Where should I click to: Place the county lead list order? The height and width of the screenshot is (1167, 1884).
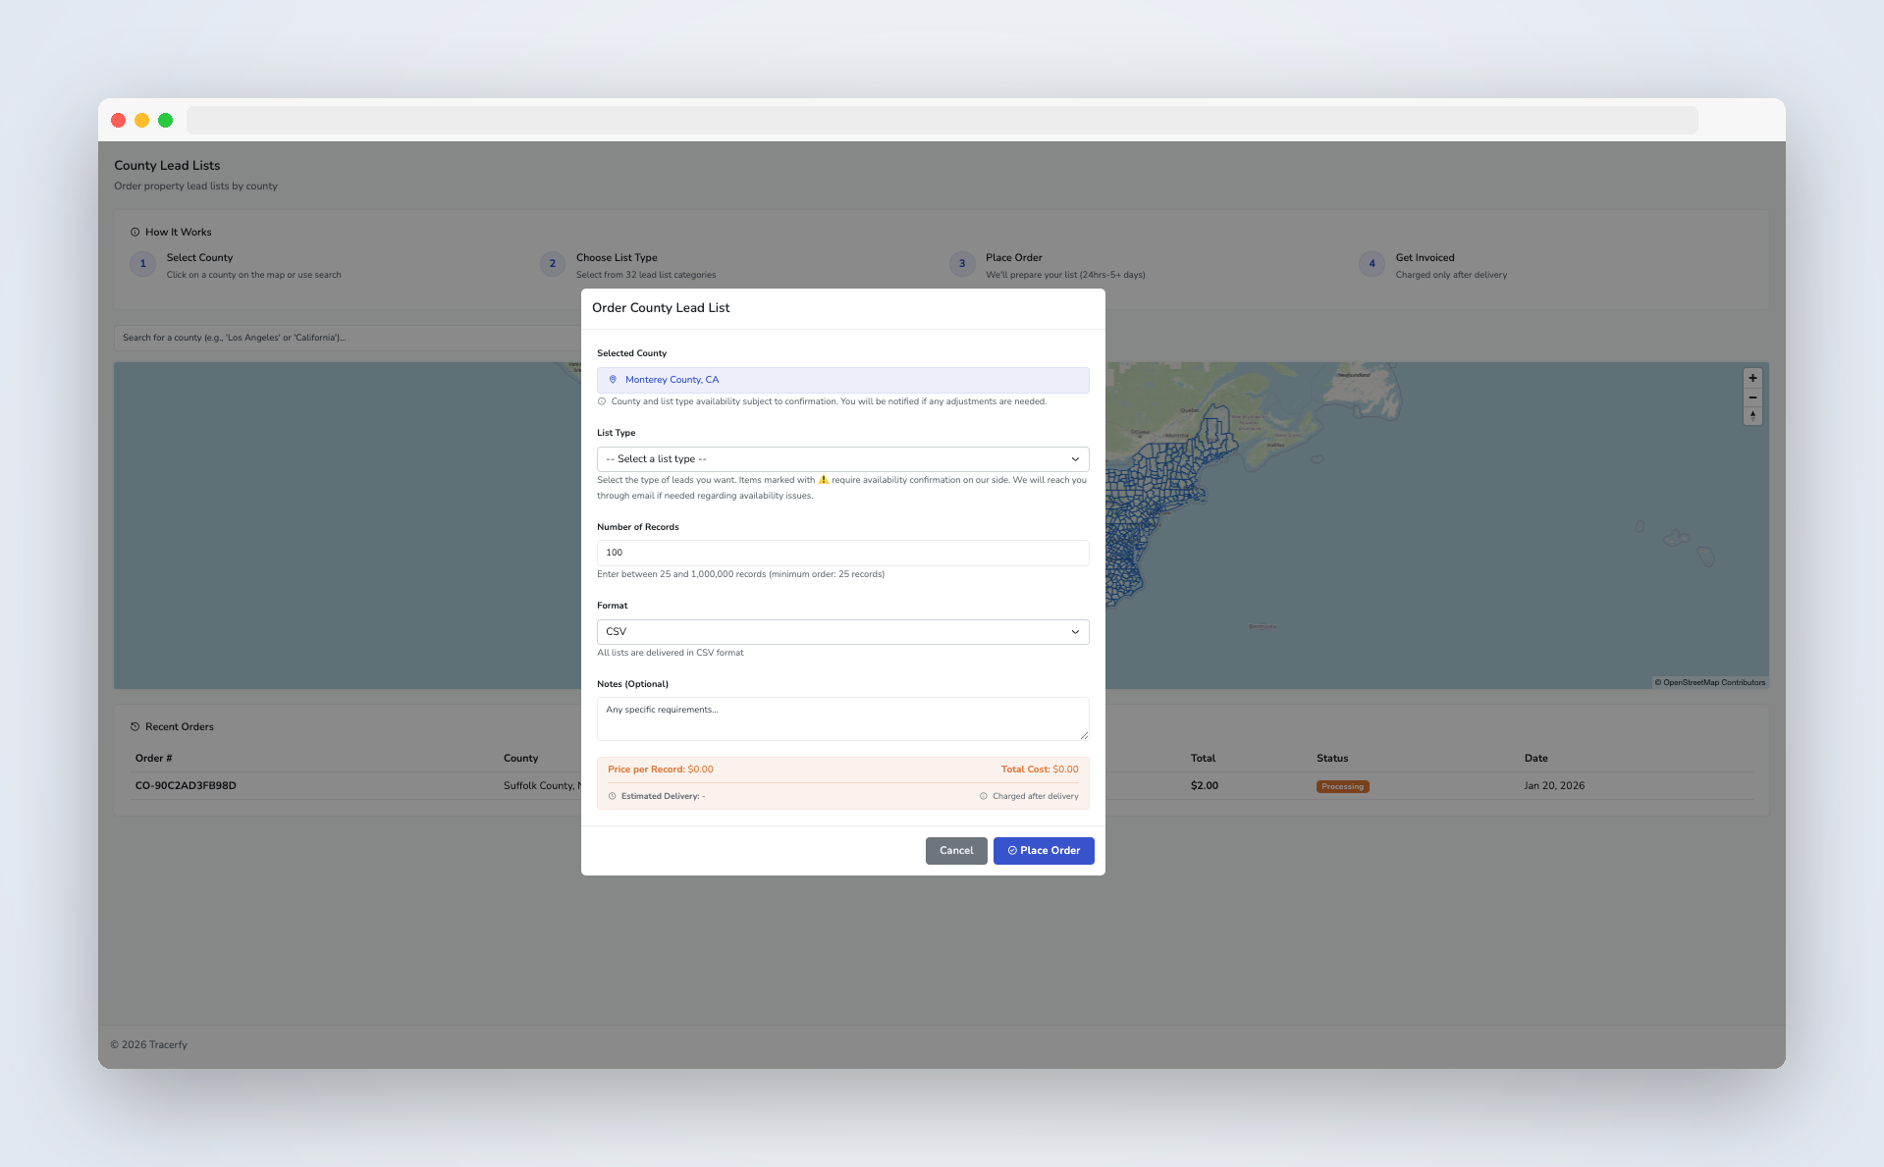coord(1043,850)
